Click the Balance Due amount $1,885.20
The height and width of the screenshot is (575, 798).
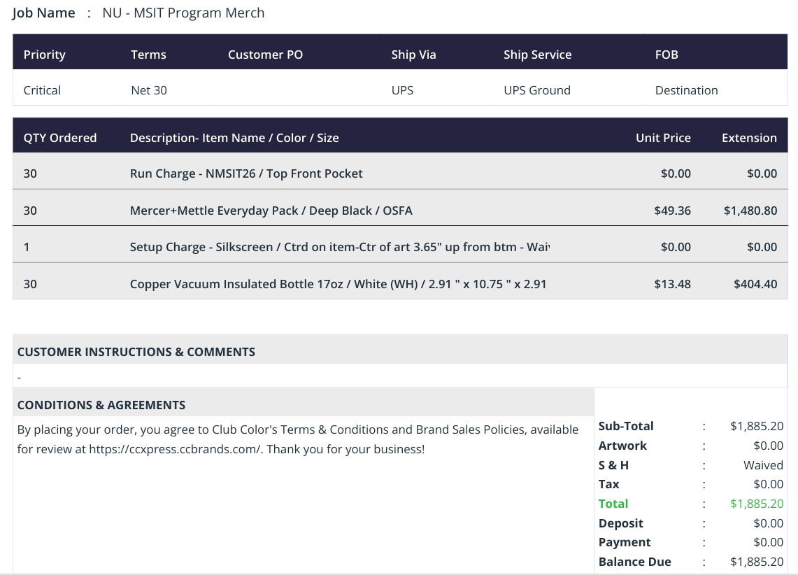(x=757, y=562)
